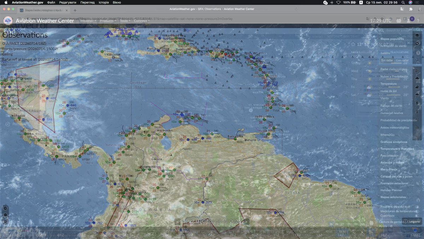The height and width of the screenshot is (239, 424).
Task: Open the Редагувати menu in the menu bar
Action: point(68,2)
